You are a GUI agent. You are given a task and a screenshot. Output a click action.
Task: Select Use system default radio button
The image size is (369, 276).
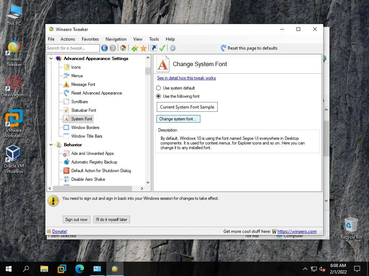[x=159, y=88]
